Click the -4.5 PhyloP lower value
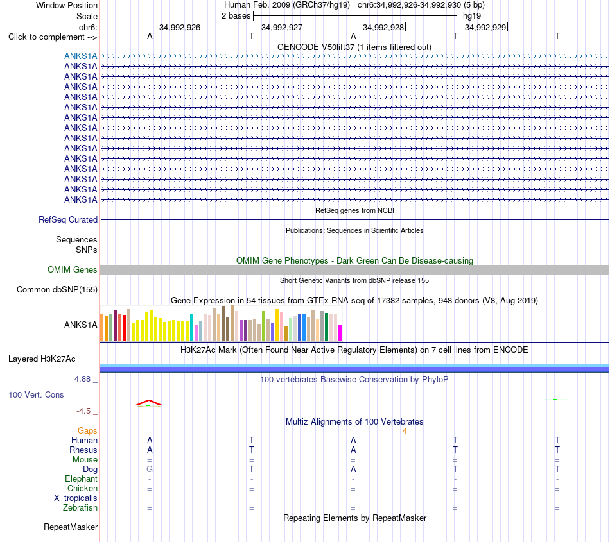The width and height of the screenshot is (610, 542). click(x=83, y=411)
